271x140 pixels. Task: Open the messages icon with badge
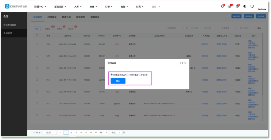[x=230, y=7]
